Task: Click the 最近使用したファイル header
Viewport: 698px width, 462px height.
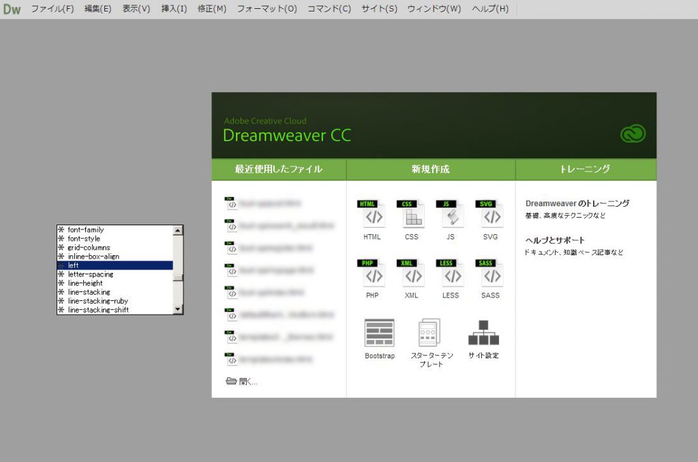Action: [x=279, y=169]
